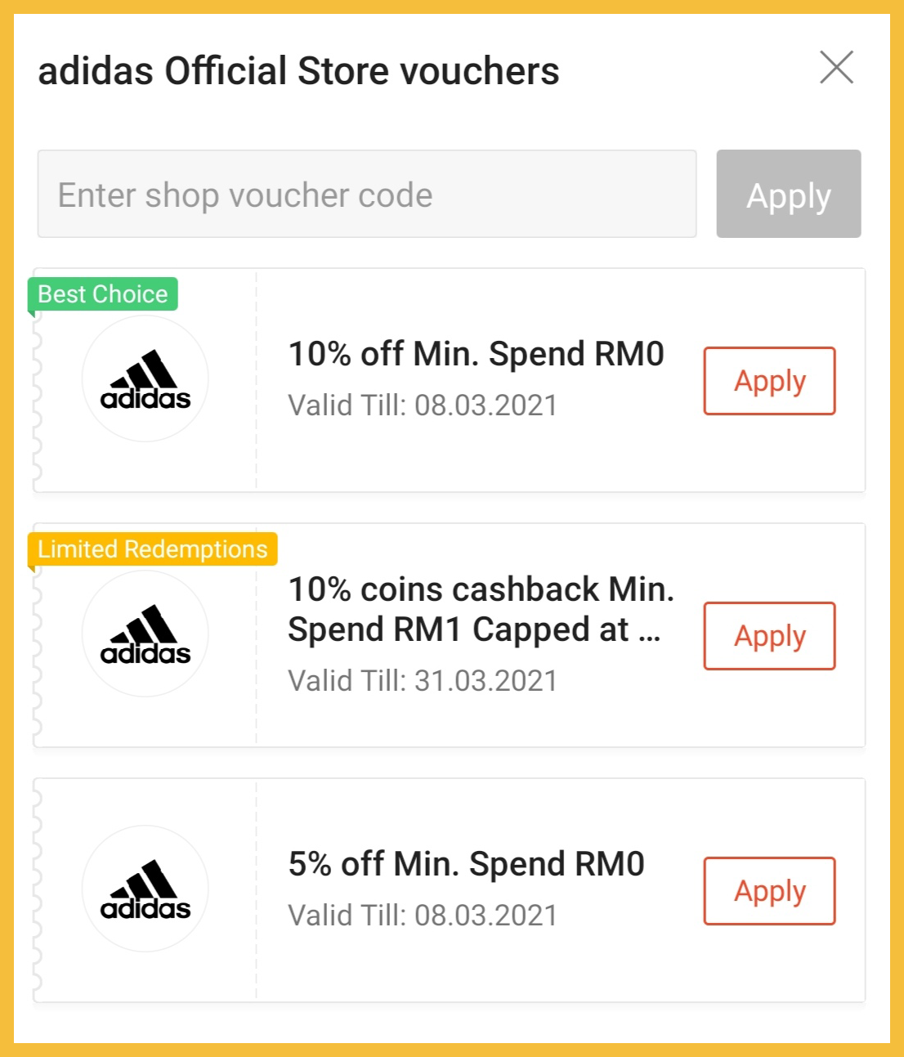Click the voucher code input field
904x1057 pixels.
(x=367, y=195)
